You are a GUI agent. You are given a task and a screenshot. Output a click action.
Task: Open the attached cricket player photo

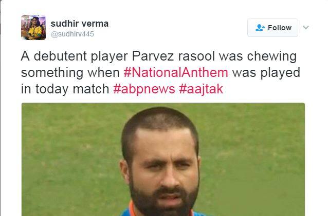(x=163, y=160)
